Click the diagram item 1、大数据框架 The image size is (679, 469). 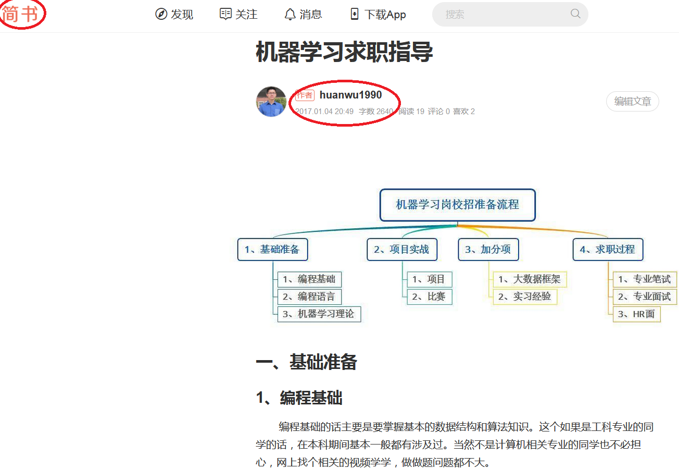(x=530, y=279)
